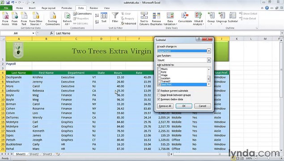The height and width of the screenshot is (161, 284).
Task: Expand the formula bar
Action: pos(282,33)
